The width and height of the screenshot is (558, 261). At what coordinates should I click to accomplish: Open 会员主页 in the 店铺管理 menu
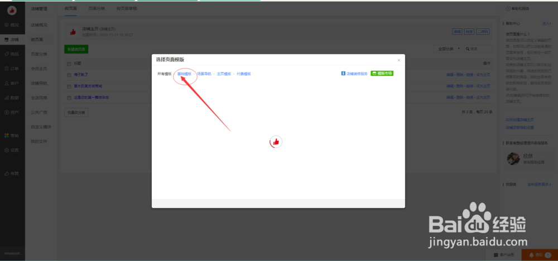[39, 69]
